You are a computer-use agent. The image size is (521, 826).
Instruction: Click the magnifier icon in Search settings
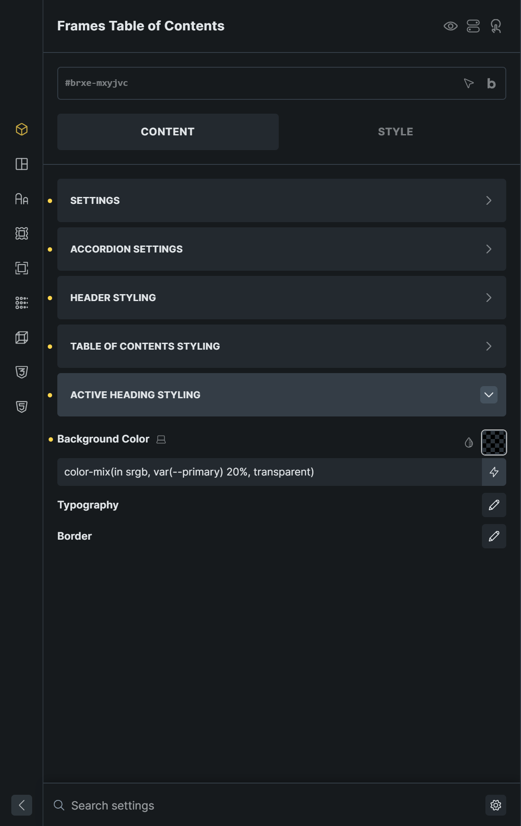[x=59, y=805]
